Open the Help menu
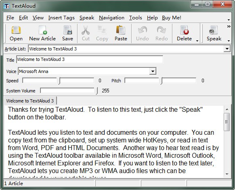Screen dimensions: 235x190 pos(152,18)
